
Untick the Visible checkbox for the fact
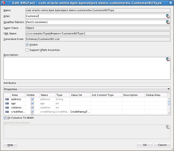click(27, 45)
